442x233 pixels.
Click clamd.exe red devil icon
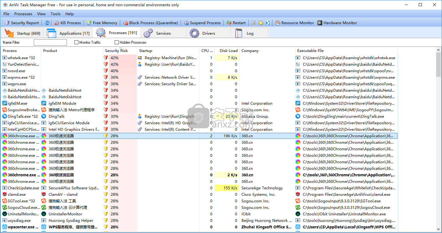coord(5,194)
